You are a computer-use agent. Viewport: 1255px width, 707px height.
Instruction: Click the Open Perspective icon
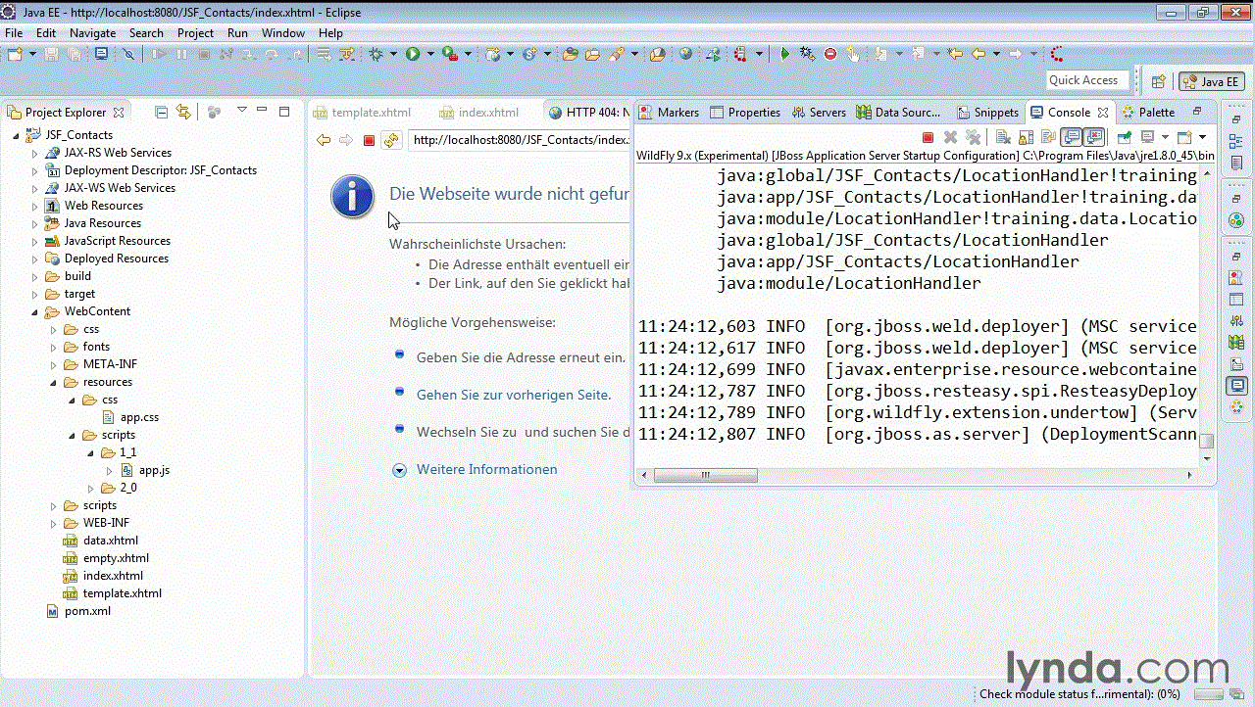(x=1158, y=81)
